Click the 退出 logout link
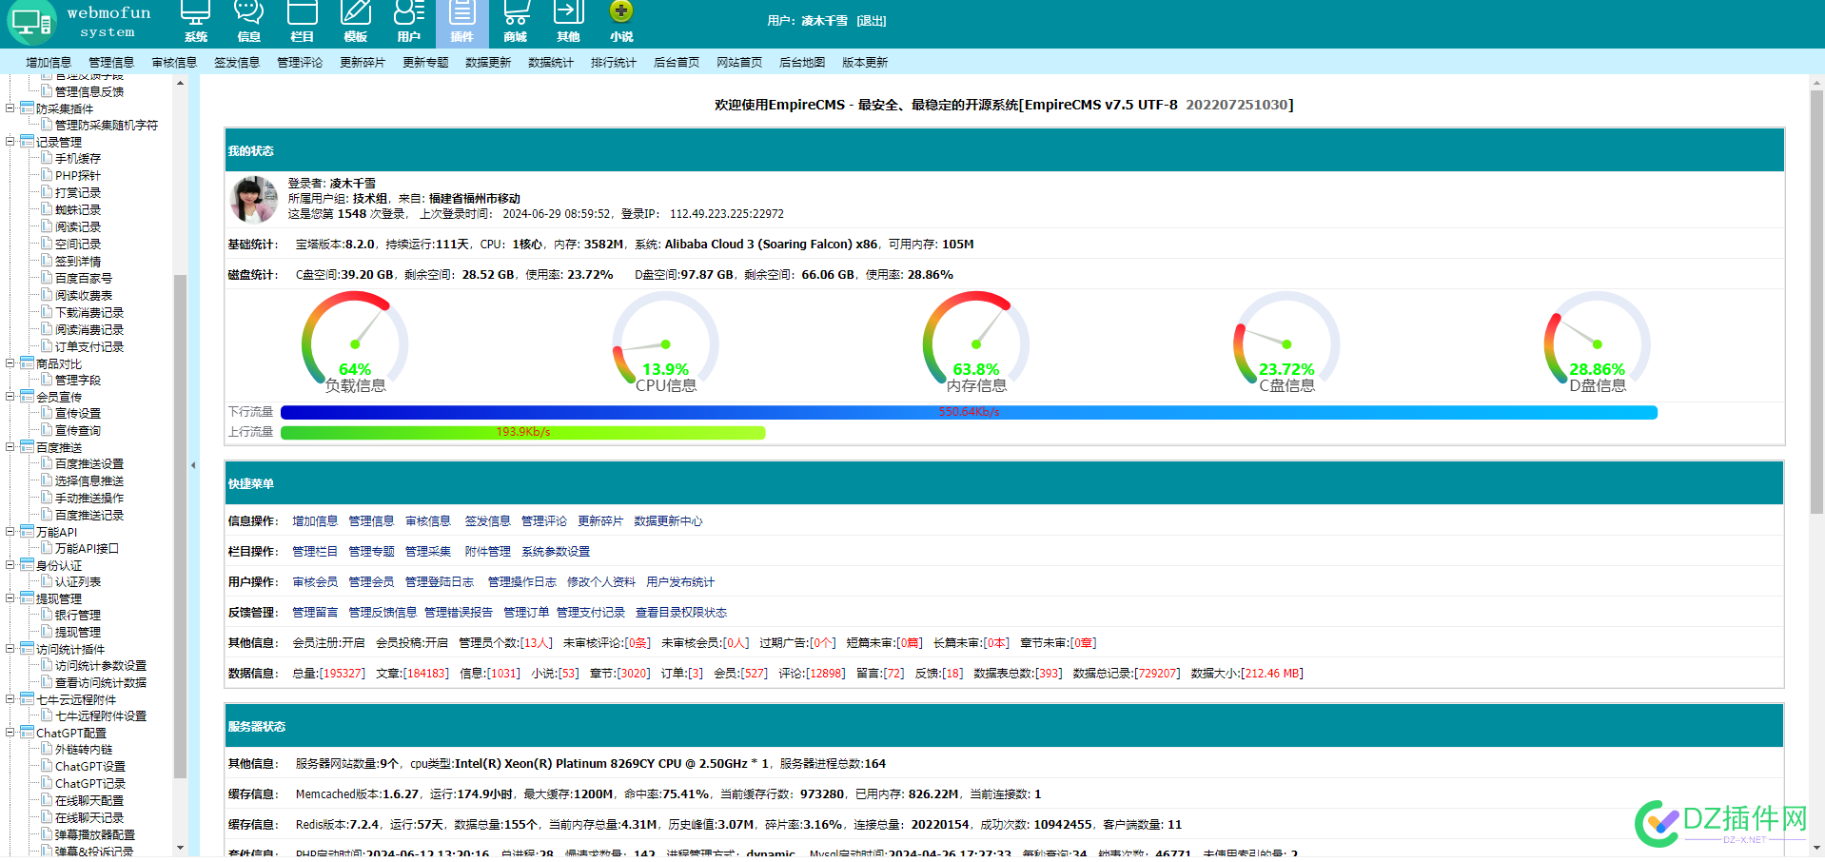Image resolution: width=1825 pixels, height=862 pixels. click(872, 20)
